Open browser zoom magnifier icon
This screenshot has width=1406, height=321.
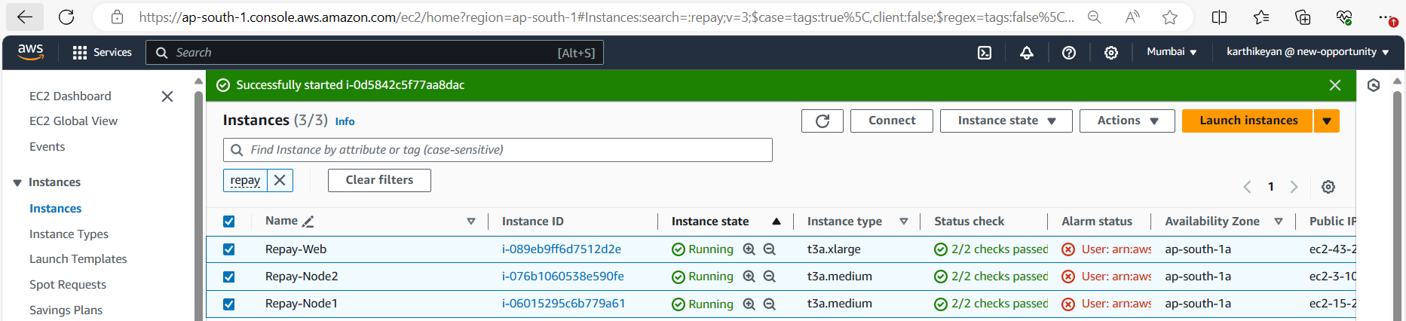tap(1094, 17)
